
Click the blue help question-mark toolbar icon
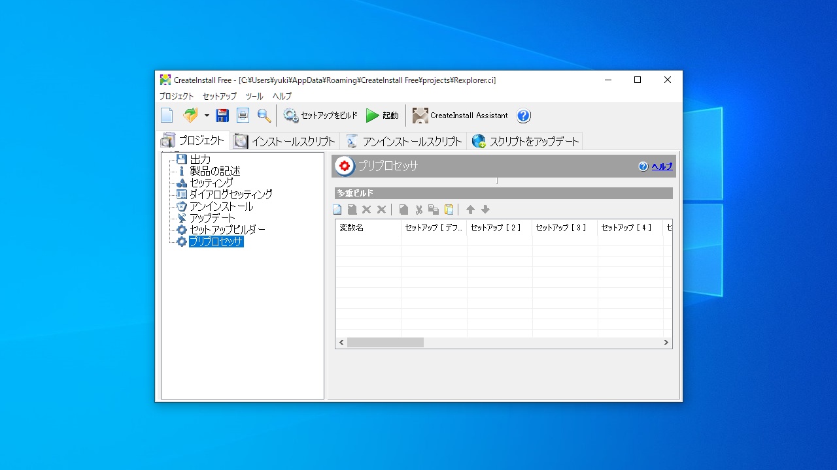(523, 116)
